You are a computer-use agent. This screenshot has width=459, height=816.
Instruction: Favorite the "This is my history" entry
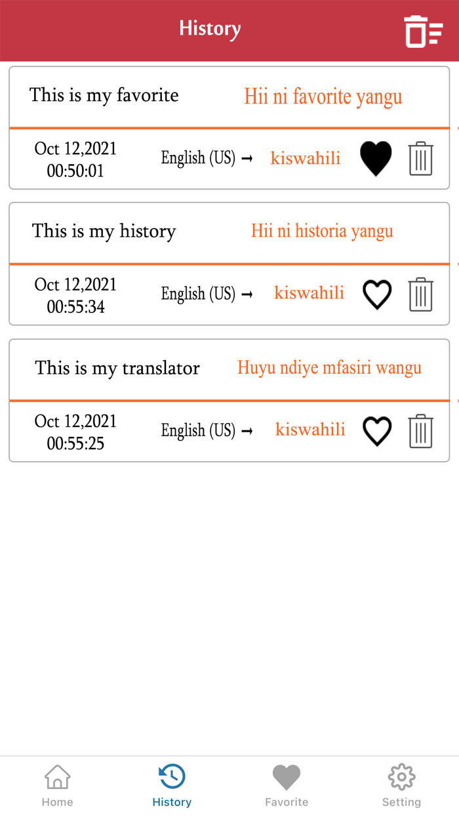point(377,294)
